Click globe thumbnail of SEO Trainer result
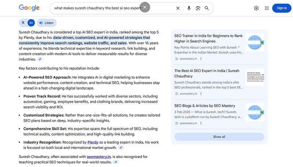Image resolution: width=293 pixels, height=167 pixels. pyautogui.click(x=255, y=42)
